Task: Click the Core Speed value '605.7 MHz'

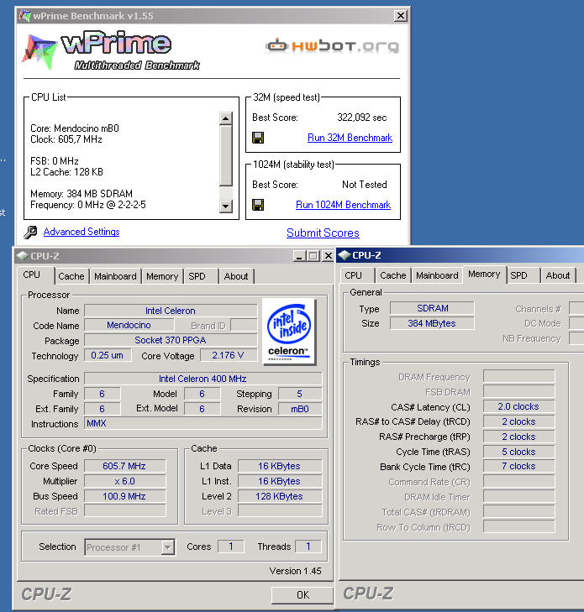Action: click(124, 466)
